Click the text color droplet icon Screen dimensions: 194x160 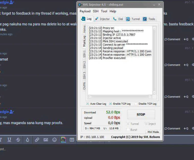click(27, 140)
